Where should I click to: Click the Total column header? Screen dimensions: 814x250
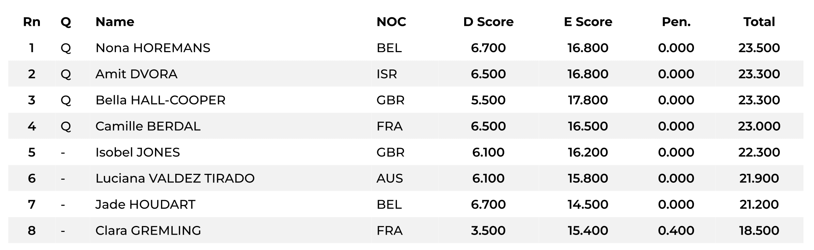(759, 22)
